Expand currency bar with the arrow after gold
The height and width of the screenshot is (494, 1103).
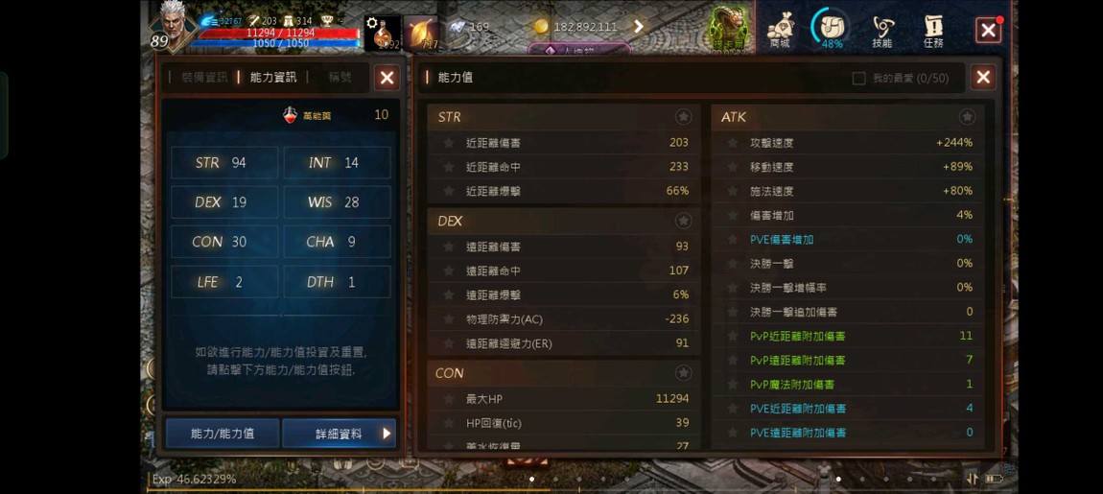pyautogui.click(x=639, y=27)
